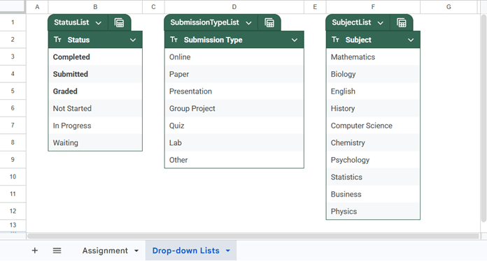Switch to the Assignment sheet tab
Viewport: 487px width, 261px height.
click(105, 251)
